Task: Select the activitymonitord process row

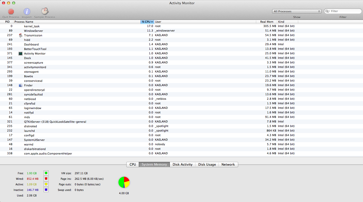Action: (182, 67)
